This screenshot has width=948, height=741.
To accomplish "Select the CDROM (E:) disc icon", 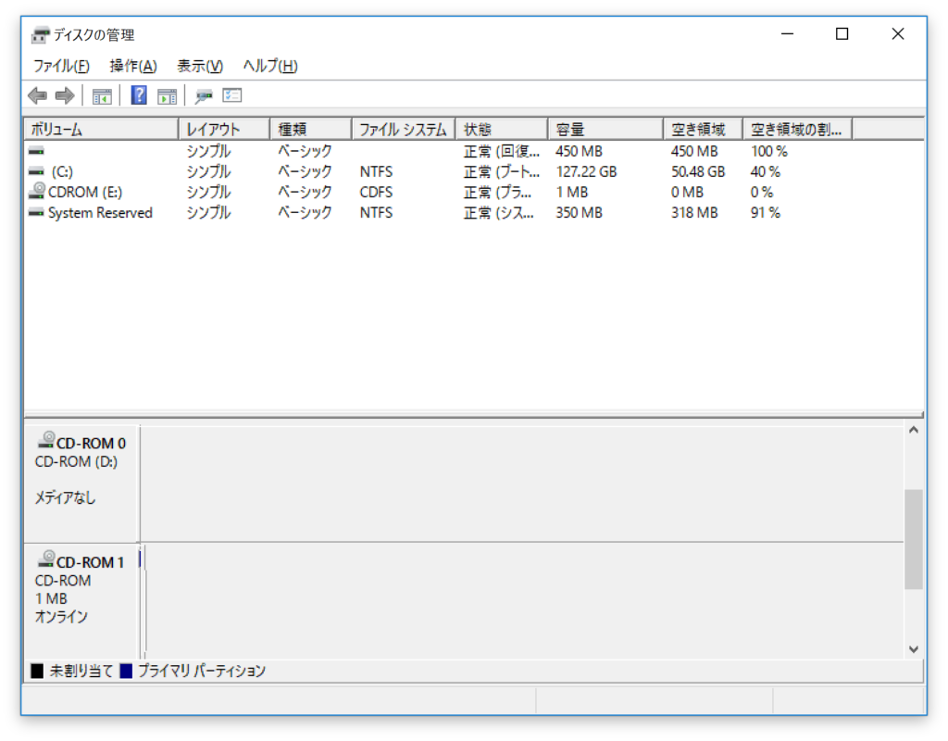I will pyautogui.click(x=37, y=191).
